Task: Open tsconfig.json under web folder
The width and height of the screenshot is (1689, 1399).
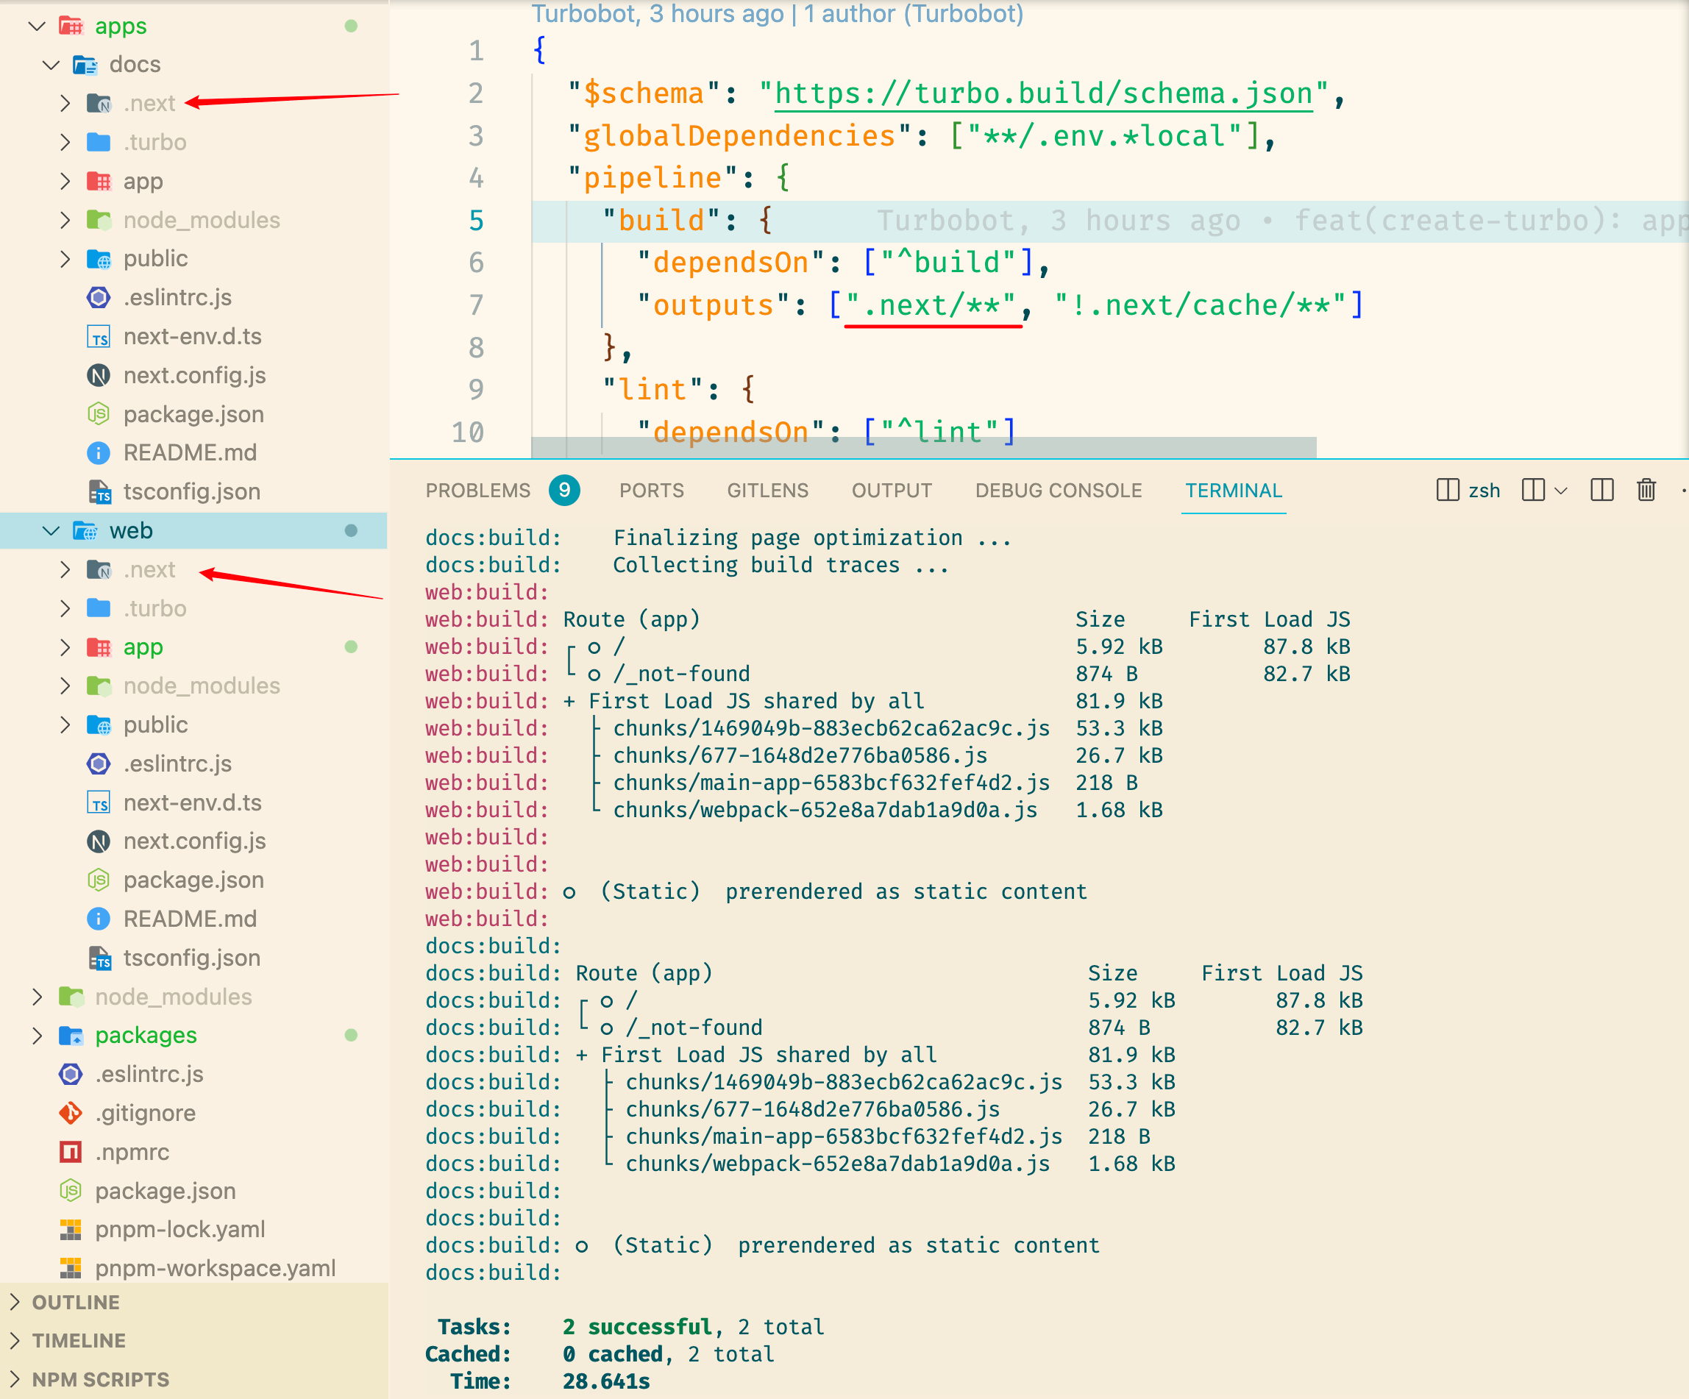Action: tap(191, 958)
